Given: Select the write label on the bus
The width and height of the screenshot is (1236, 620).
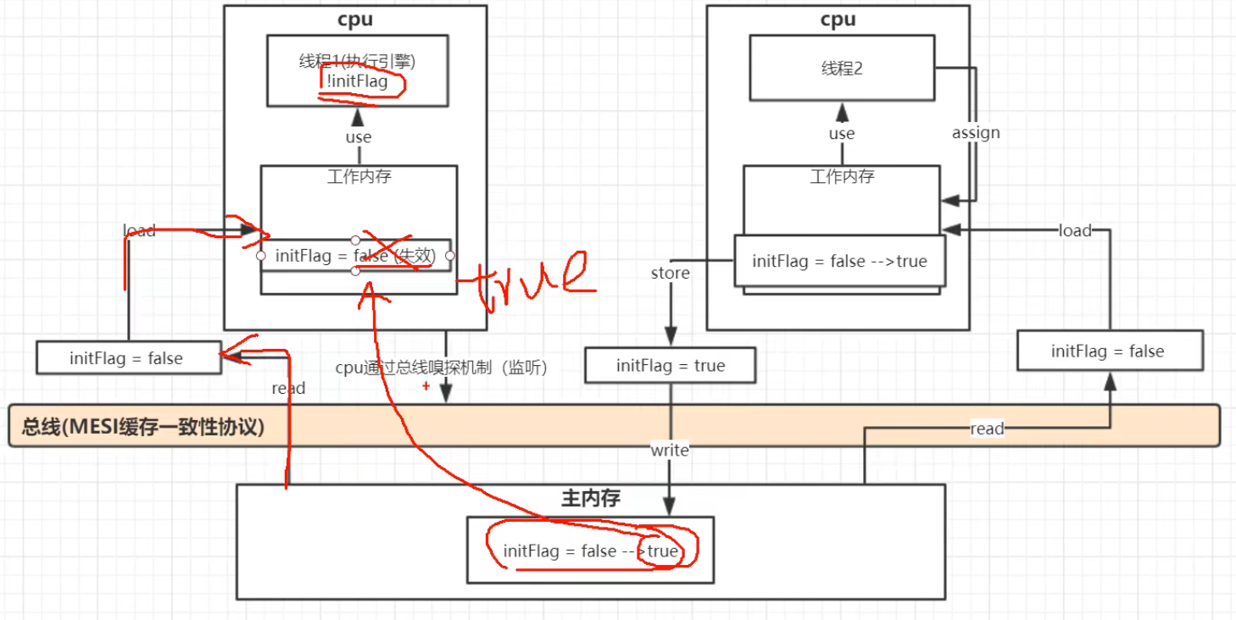Looking at the screenshot, I should click(x=670, y=450).
